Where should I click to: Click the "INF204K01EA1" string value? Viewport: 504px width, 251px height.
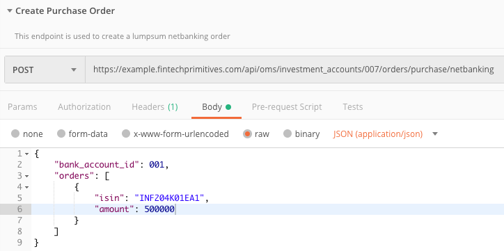pos(169,198)
